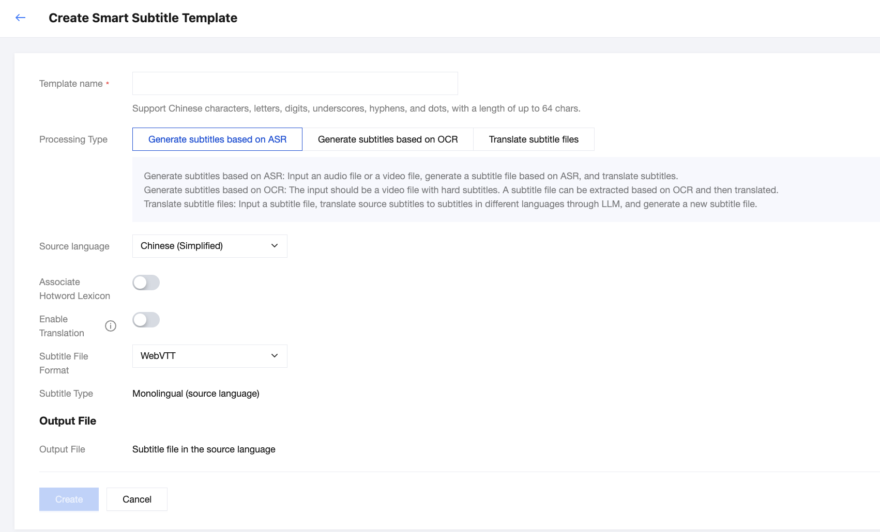
Task: Click the Source language chevron arrow
Action: pos(275,246)
